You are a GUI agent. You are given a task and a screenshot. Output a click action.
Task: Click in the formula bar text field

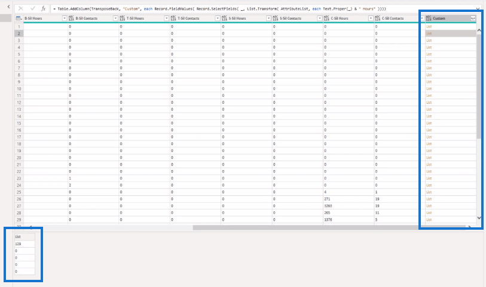(x=264, y=9)
